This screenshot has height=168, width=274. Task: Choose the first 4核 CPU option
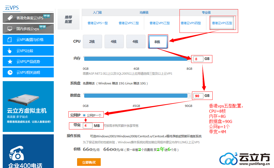point(114,42)
